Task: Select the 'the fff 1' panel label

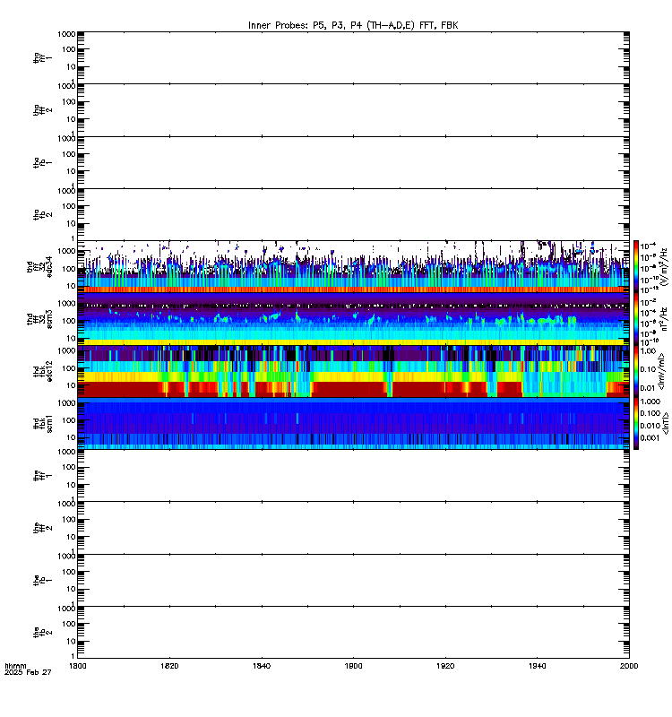Action: [42, 476]
